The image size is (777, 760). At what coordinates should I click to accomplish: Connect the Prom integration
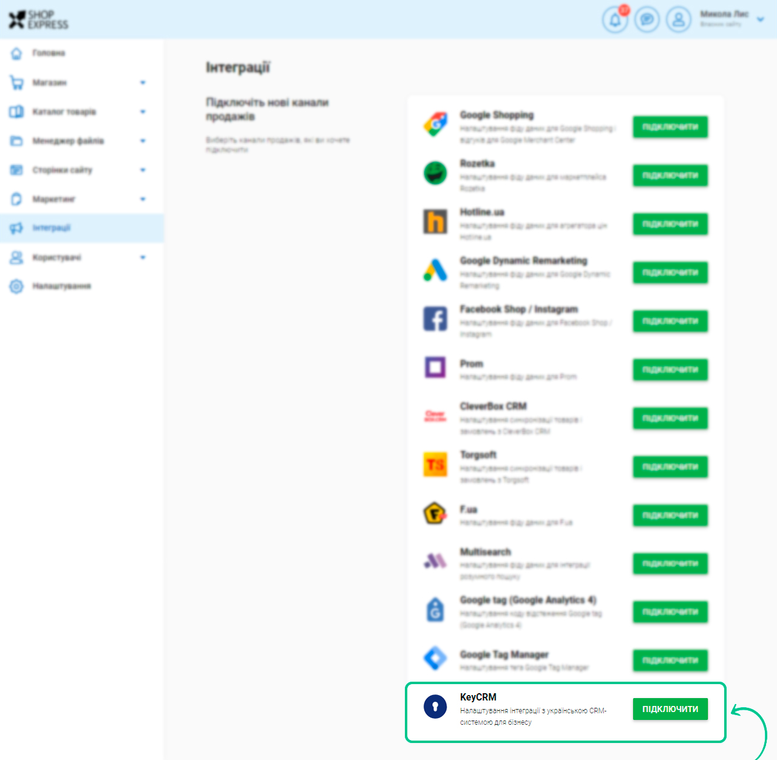point(670,370)
